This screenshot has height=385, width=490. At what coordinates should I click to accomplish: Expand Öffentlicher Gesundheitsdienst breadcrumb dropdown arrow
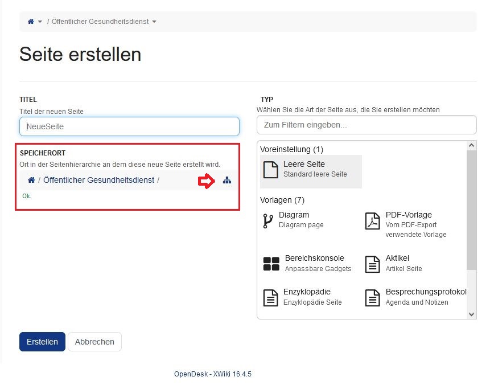154,22
